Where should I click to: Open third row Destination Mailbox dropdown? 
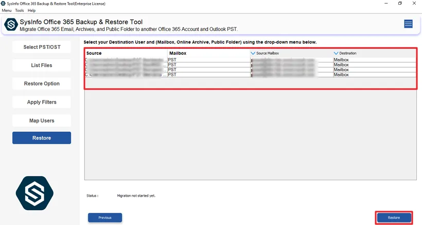375,70
